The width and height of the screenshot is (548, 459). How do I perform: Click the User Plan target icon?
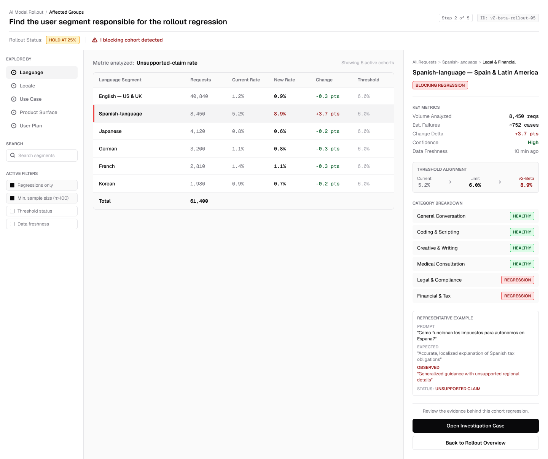coord(14,126)
